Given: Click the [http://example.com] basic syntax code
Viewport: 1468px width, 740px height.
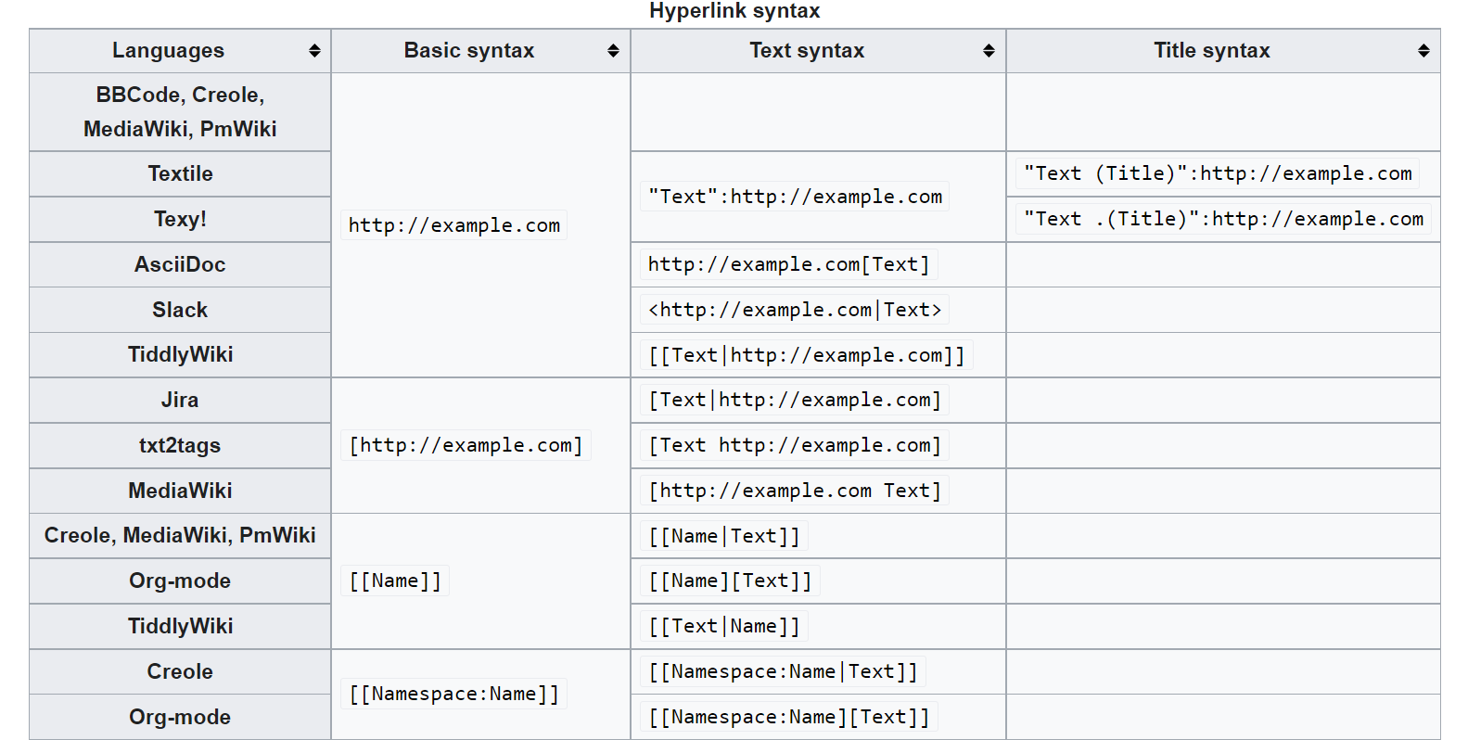Looking at the screenshot, I should [466, 446].
